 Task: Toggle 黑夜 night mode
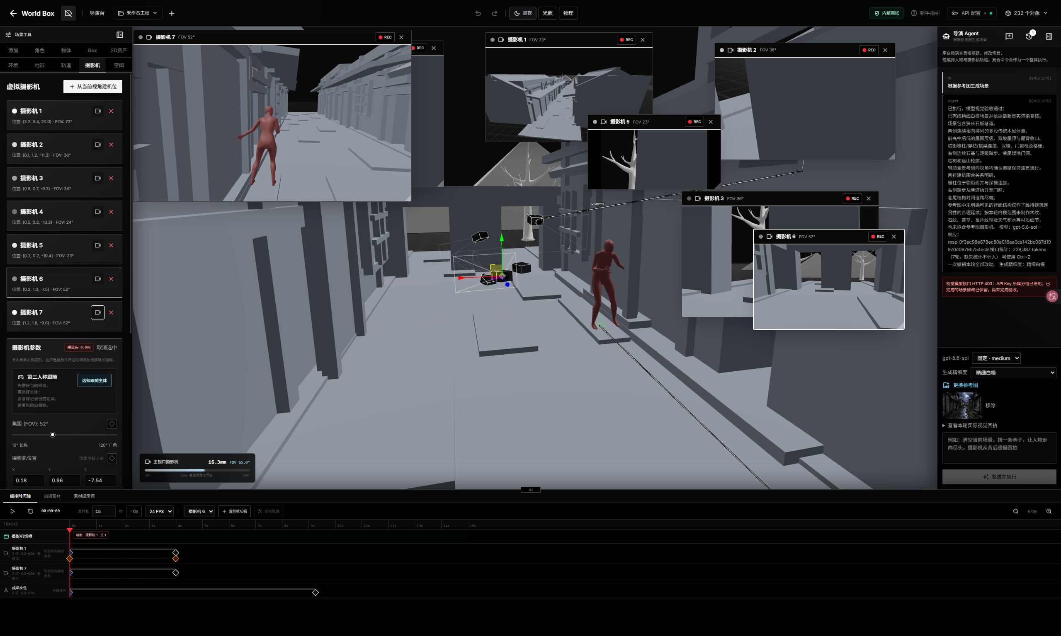[523, 13]
